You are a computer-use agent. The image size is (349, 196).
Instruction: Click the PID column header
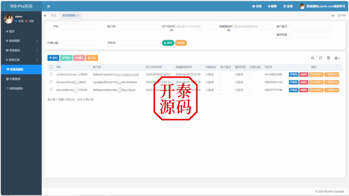[59, 67]
